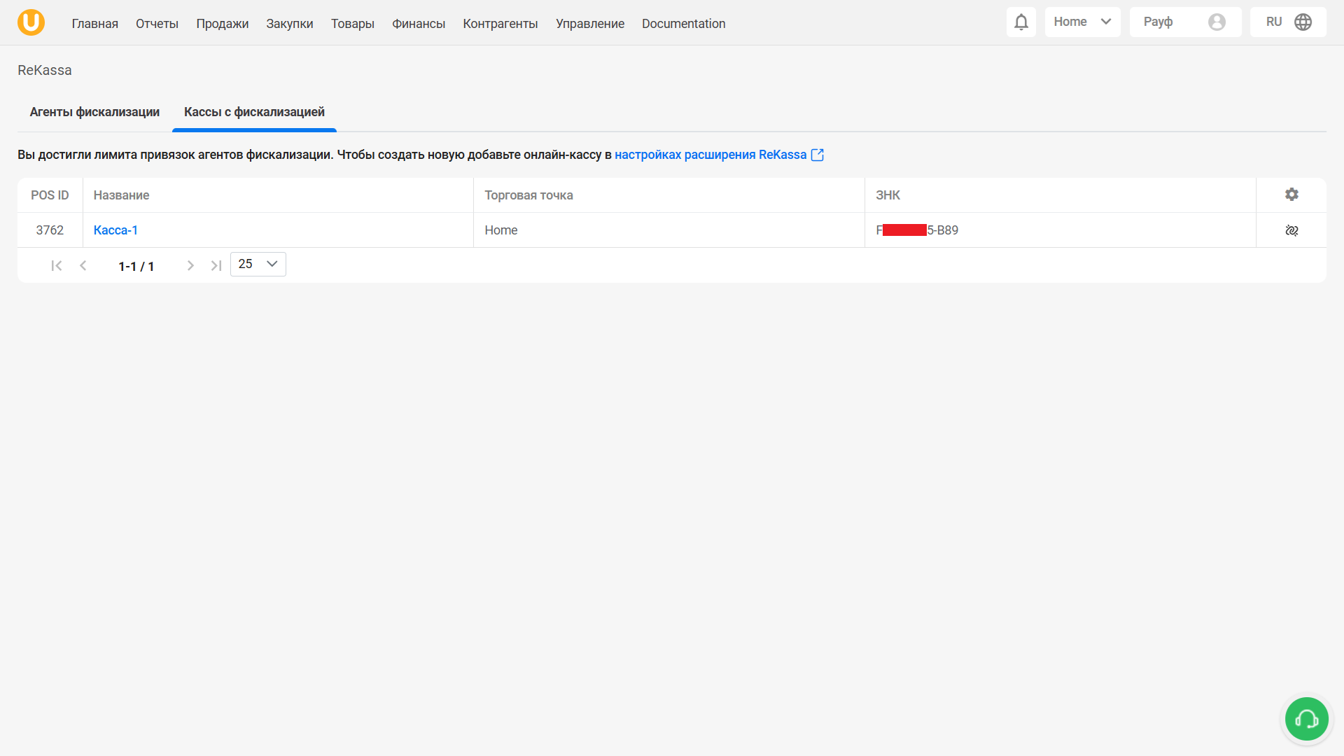Go to last page in pagination
The width and height of the screenshot is (1344, 756).
click(216, 265)
